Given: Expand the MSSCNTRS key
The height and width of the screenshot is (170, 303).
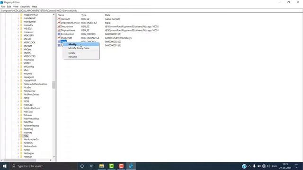Looking at the screenshot, I should [x=18, y=56].
